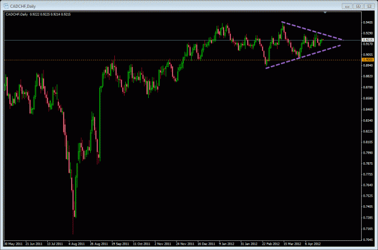Click the 4 Aug 2011 date label
This screenshot has height=250, width=378.
[76, 244]
